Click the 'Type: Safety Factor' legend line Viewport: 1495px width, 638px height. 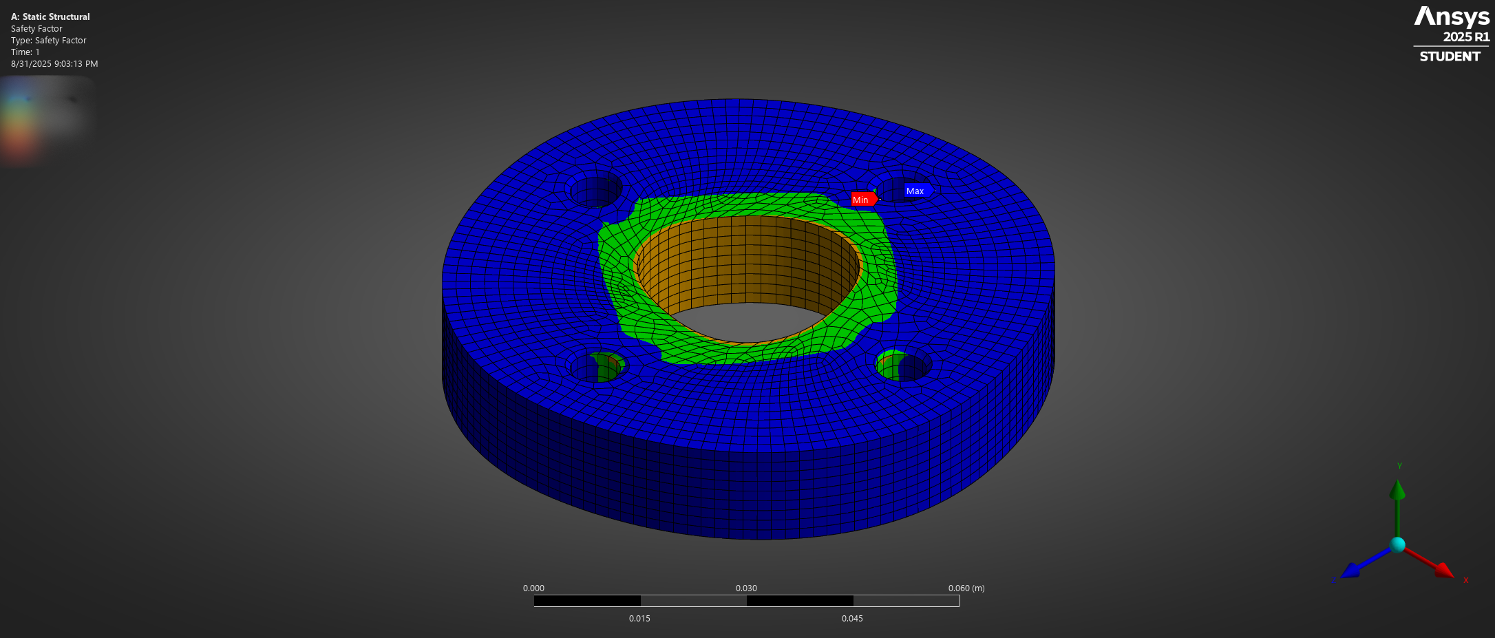pyautogui.click(x=49, y=41)
